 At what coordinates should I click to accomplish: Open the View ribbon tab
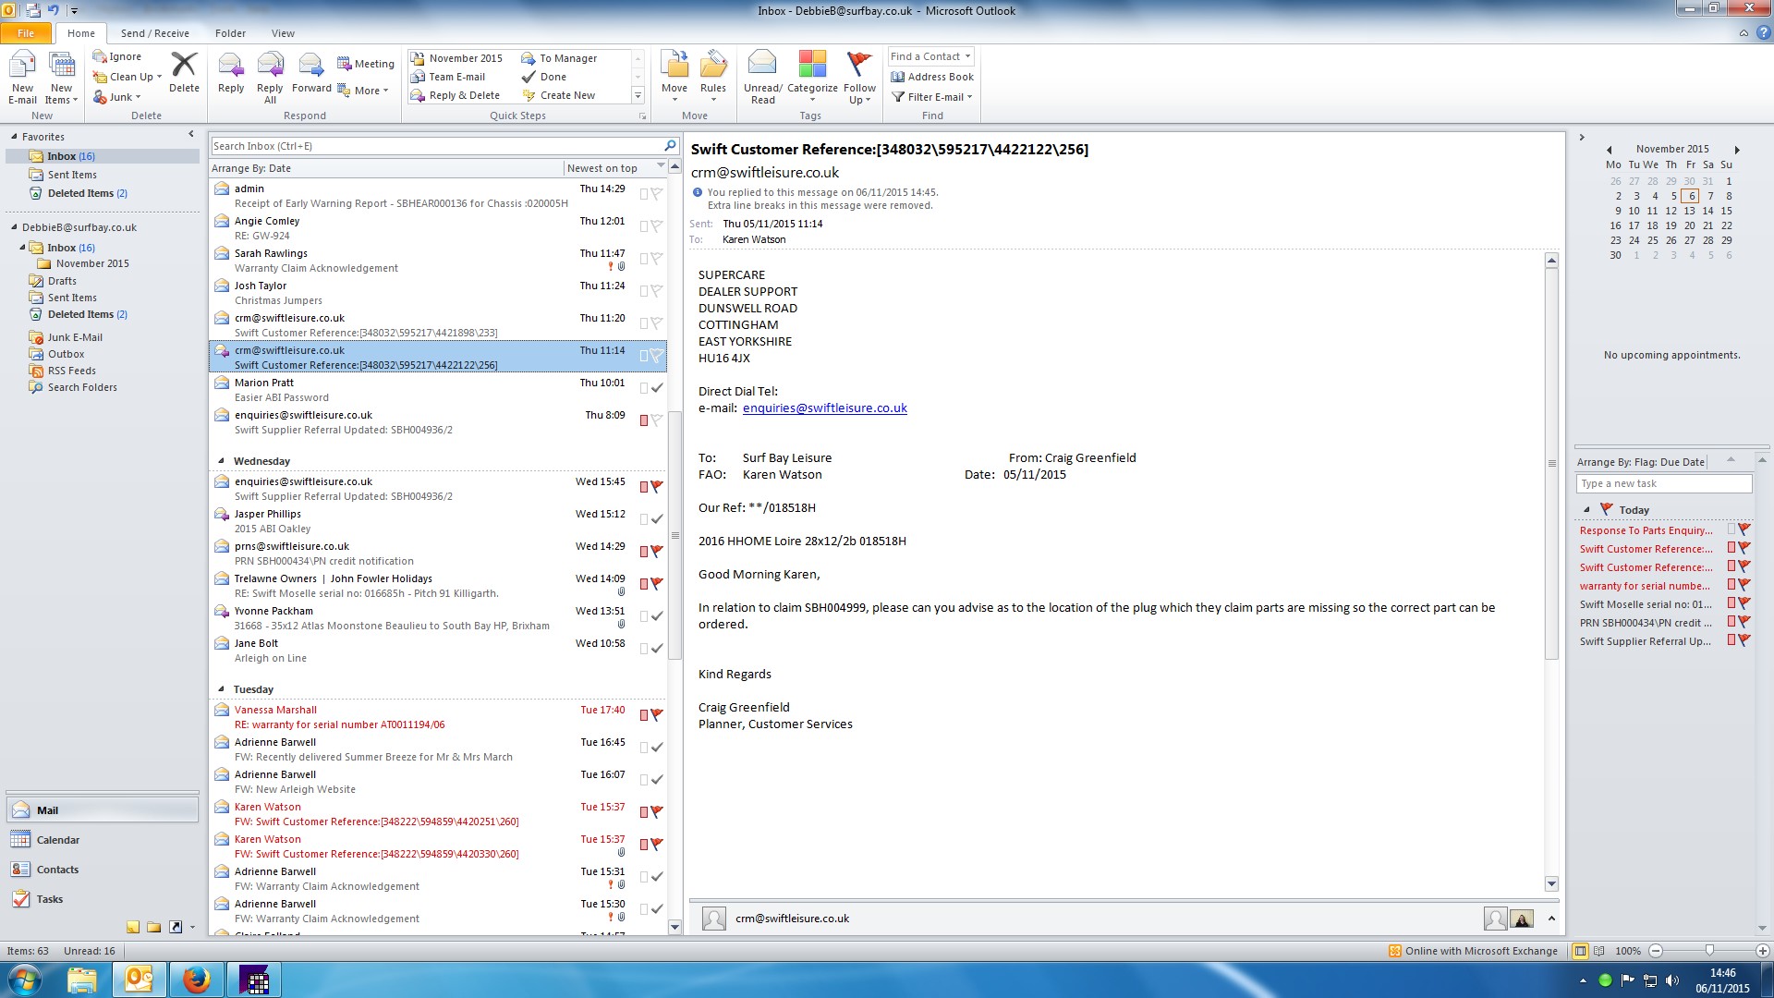click(x=283, y=33)
